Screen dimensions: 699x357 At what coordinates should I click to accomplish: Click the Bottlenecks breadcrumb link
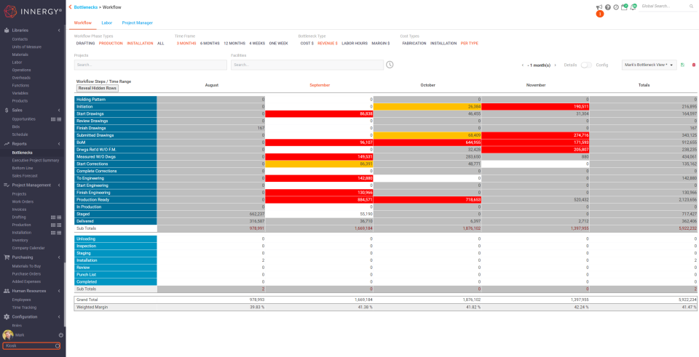[86, 7]
